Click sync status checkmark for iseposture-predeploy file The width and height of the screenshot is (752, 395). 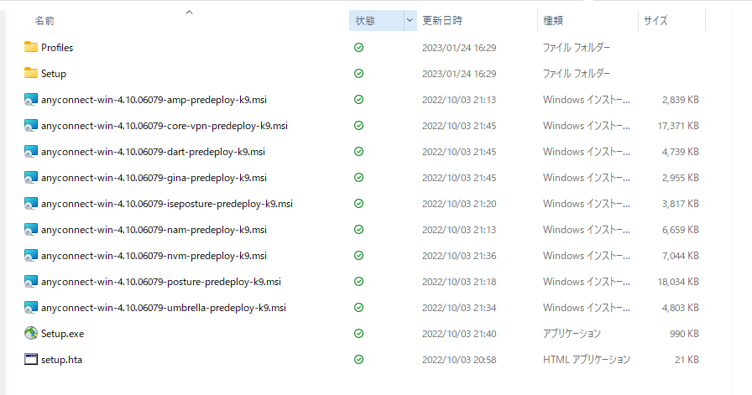[x=358, y=203]
